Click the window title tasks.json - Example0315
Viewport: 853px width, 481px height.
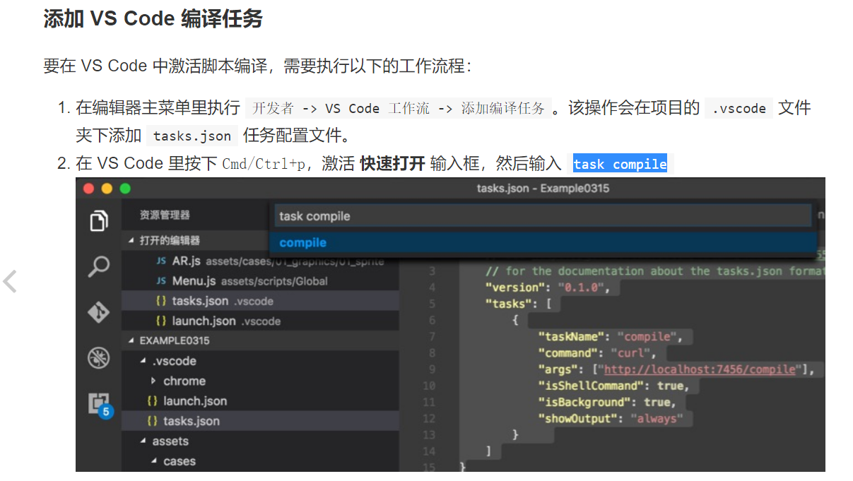[543, 189]
